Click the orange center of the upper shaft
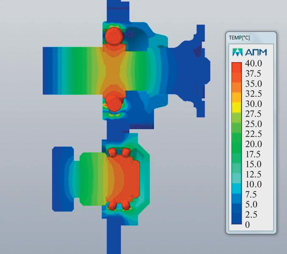 pyautogui.click(x=114, y=70)
